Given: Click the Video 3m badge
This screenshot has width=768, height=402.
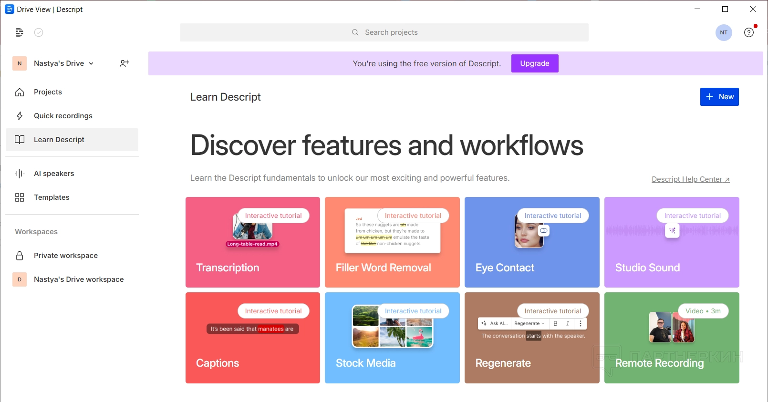Looking at the screenshot, I should 703,311.
